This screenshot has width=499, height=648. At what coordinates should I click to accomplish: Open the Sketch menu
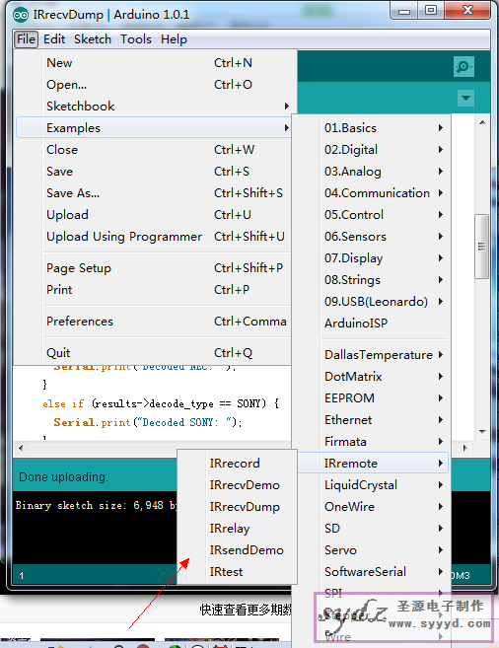coord(93,39)
